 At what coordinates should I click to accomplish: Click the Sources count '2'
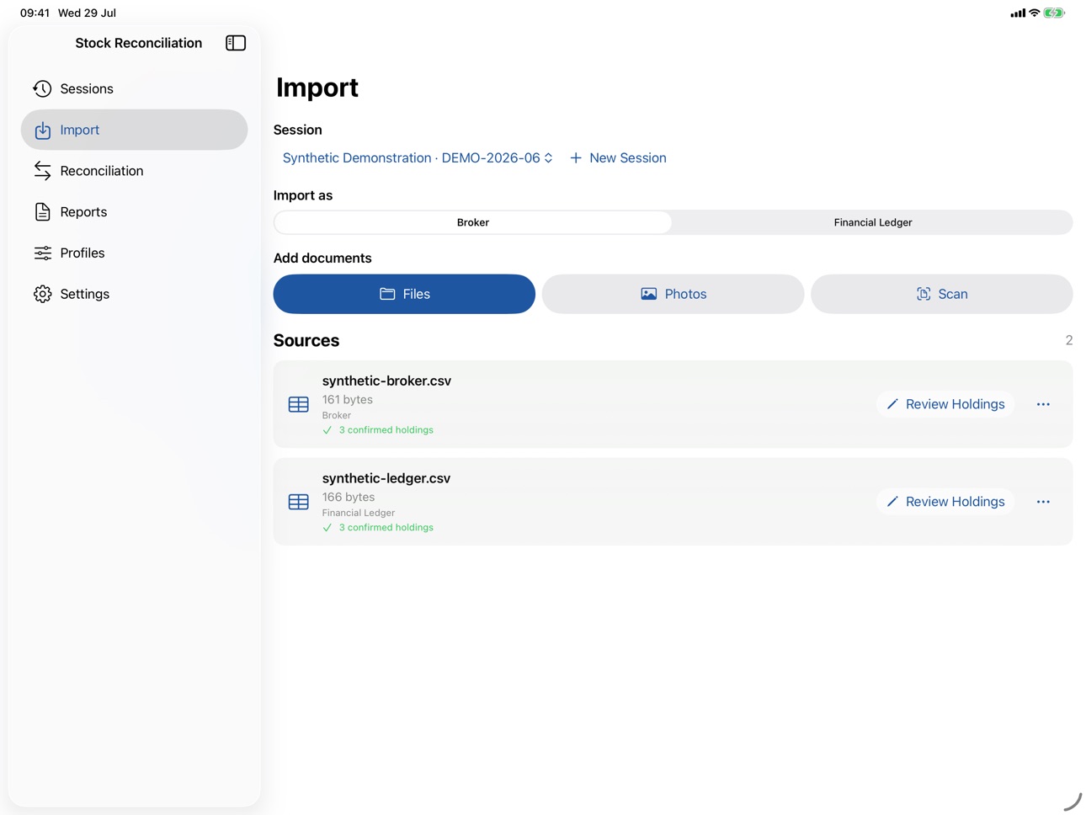pos(1068,341)
